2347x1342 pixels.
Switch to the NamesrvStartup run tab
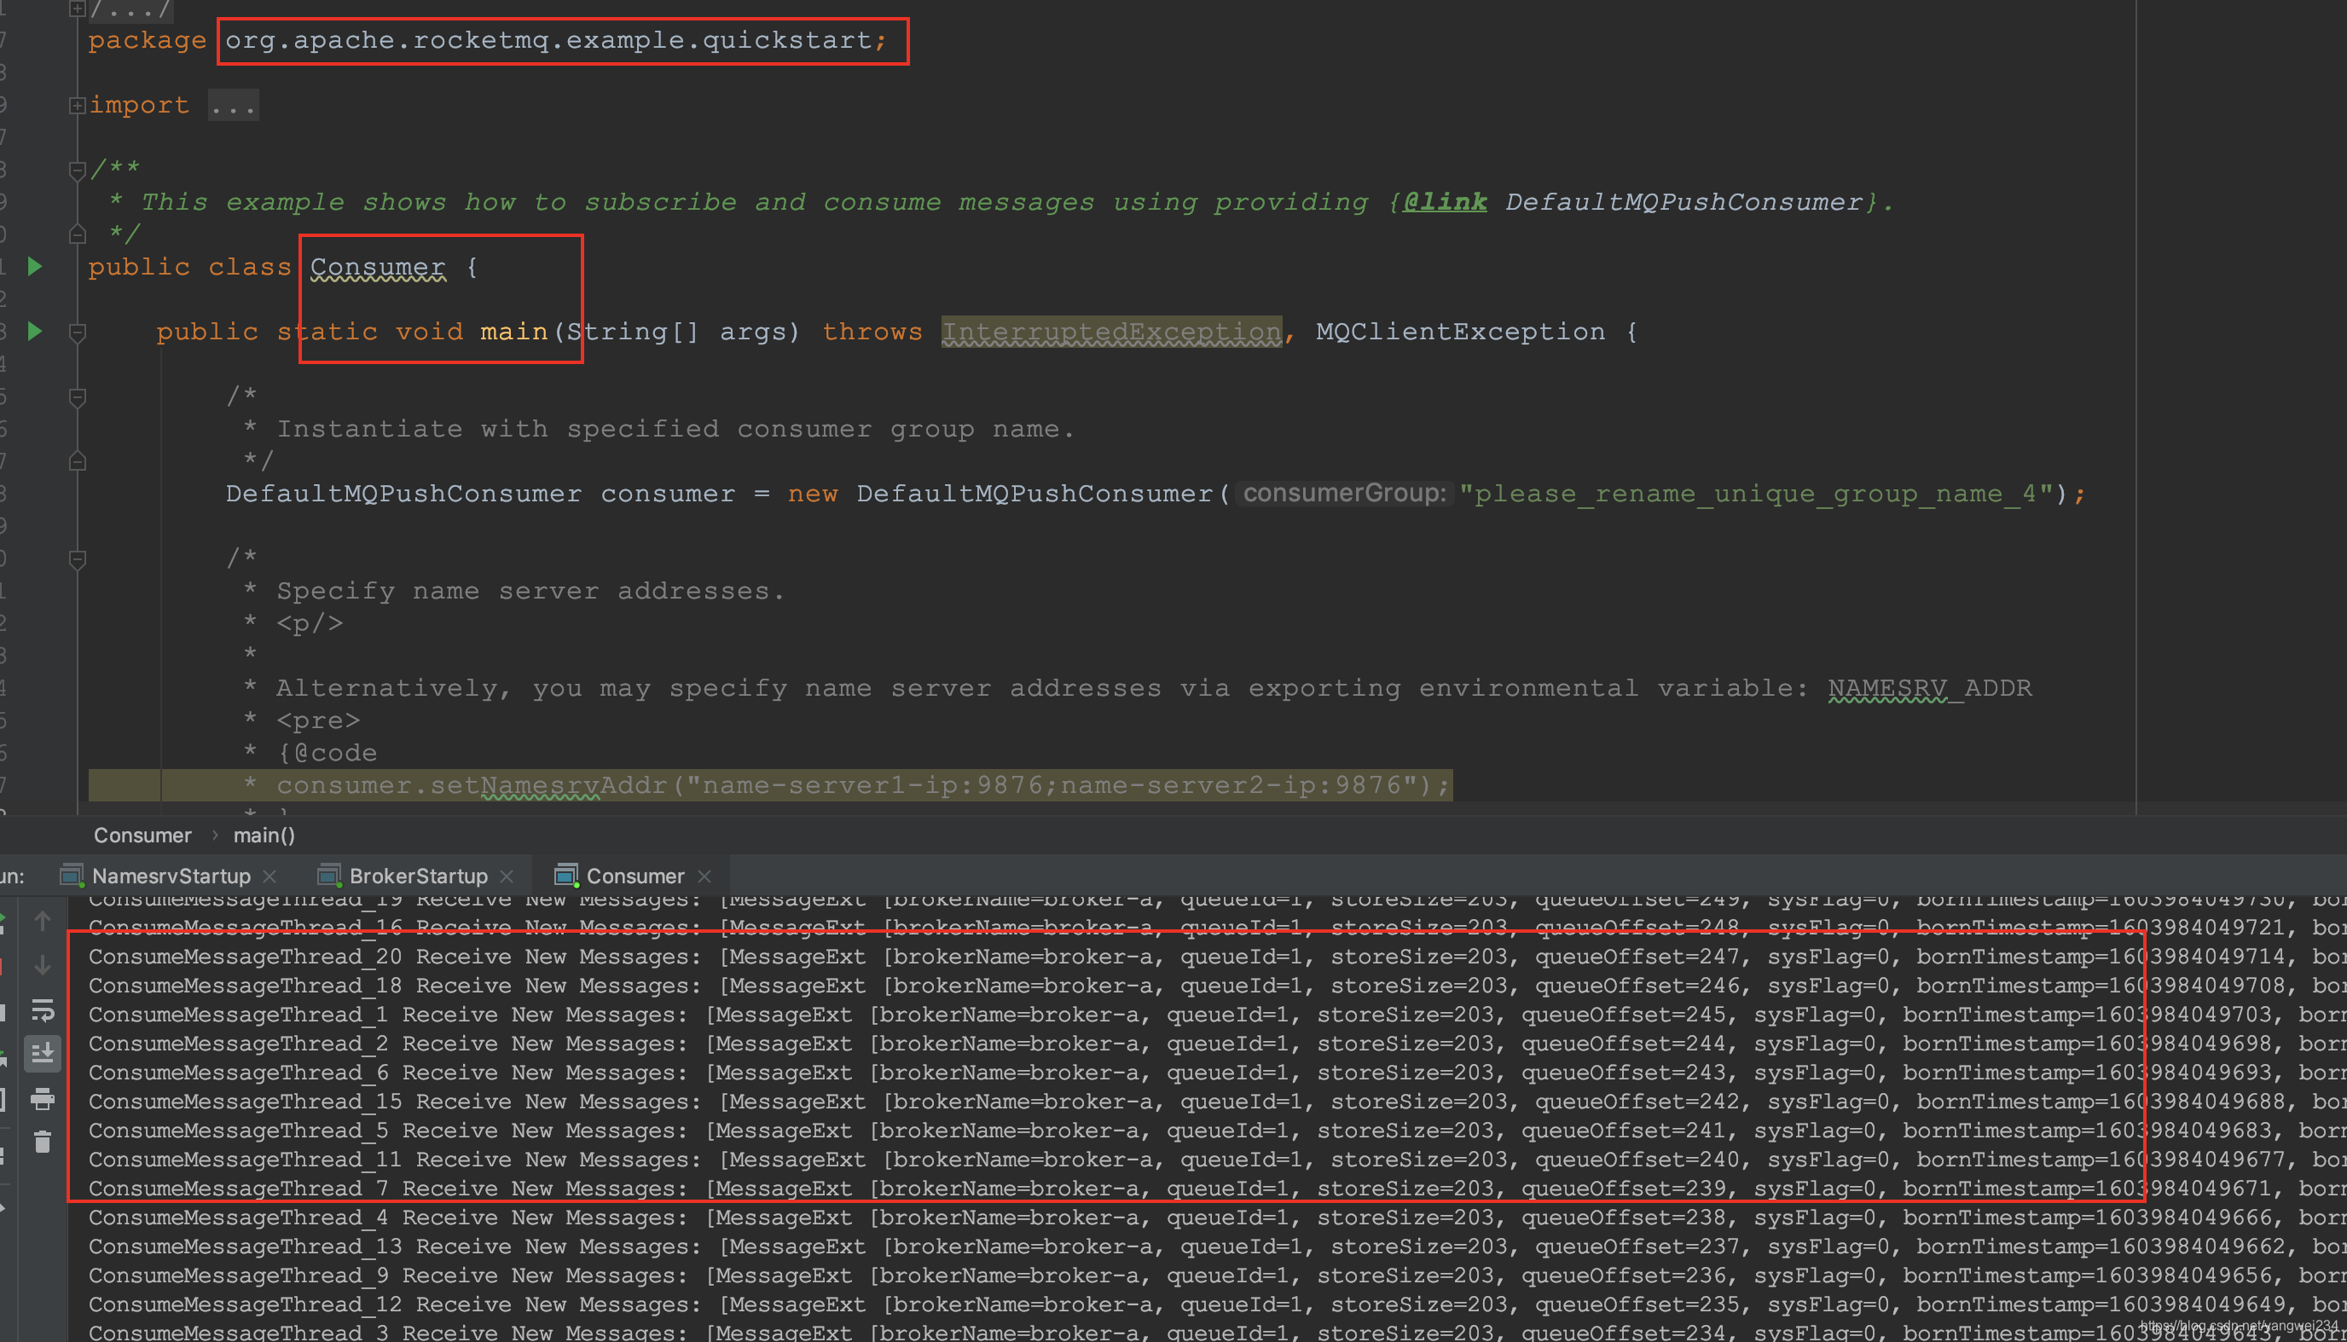click(171, 876)
